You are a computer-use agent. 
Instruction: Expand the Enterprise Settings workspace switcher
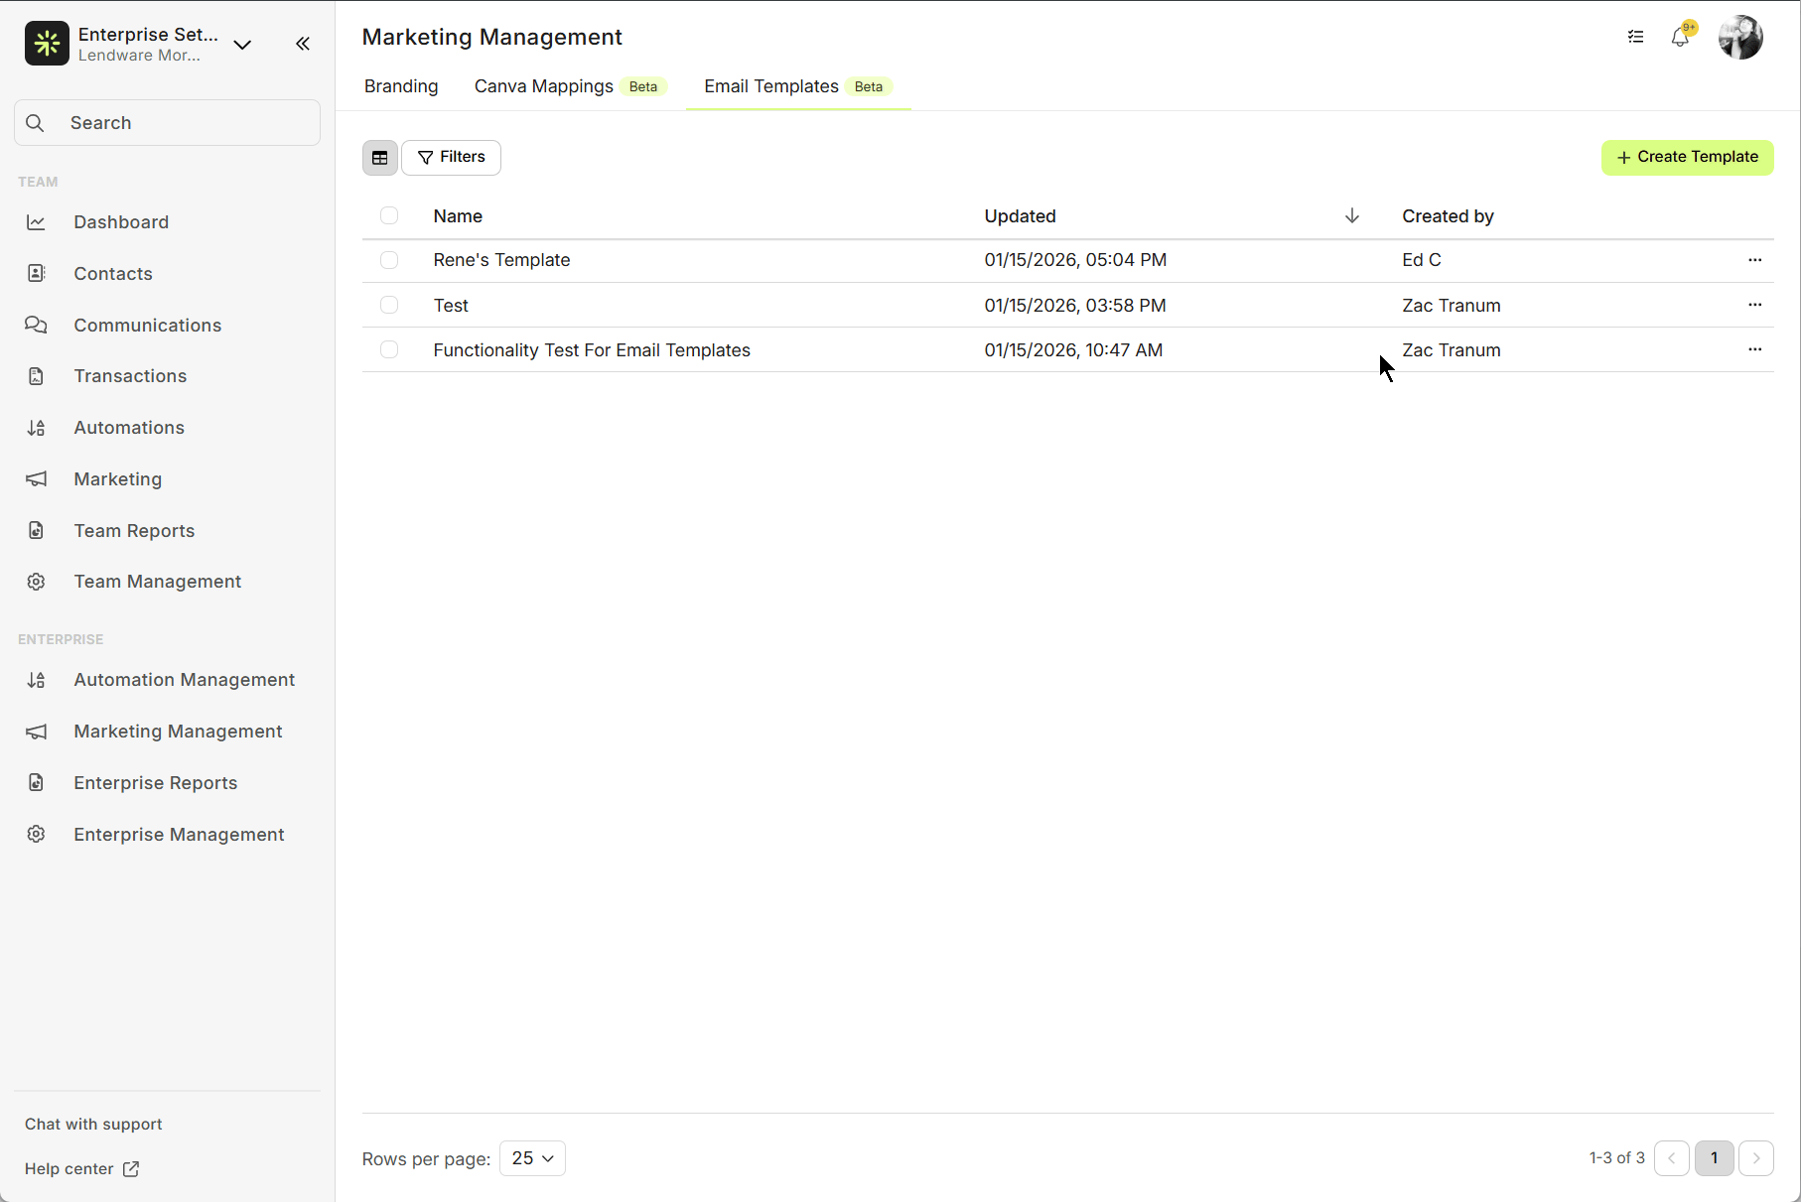click(242, 45)
